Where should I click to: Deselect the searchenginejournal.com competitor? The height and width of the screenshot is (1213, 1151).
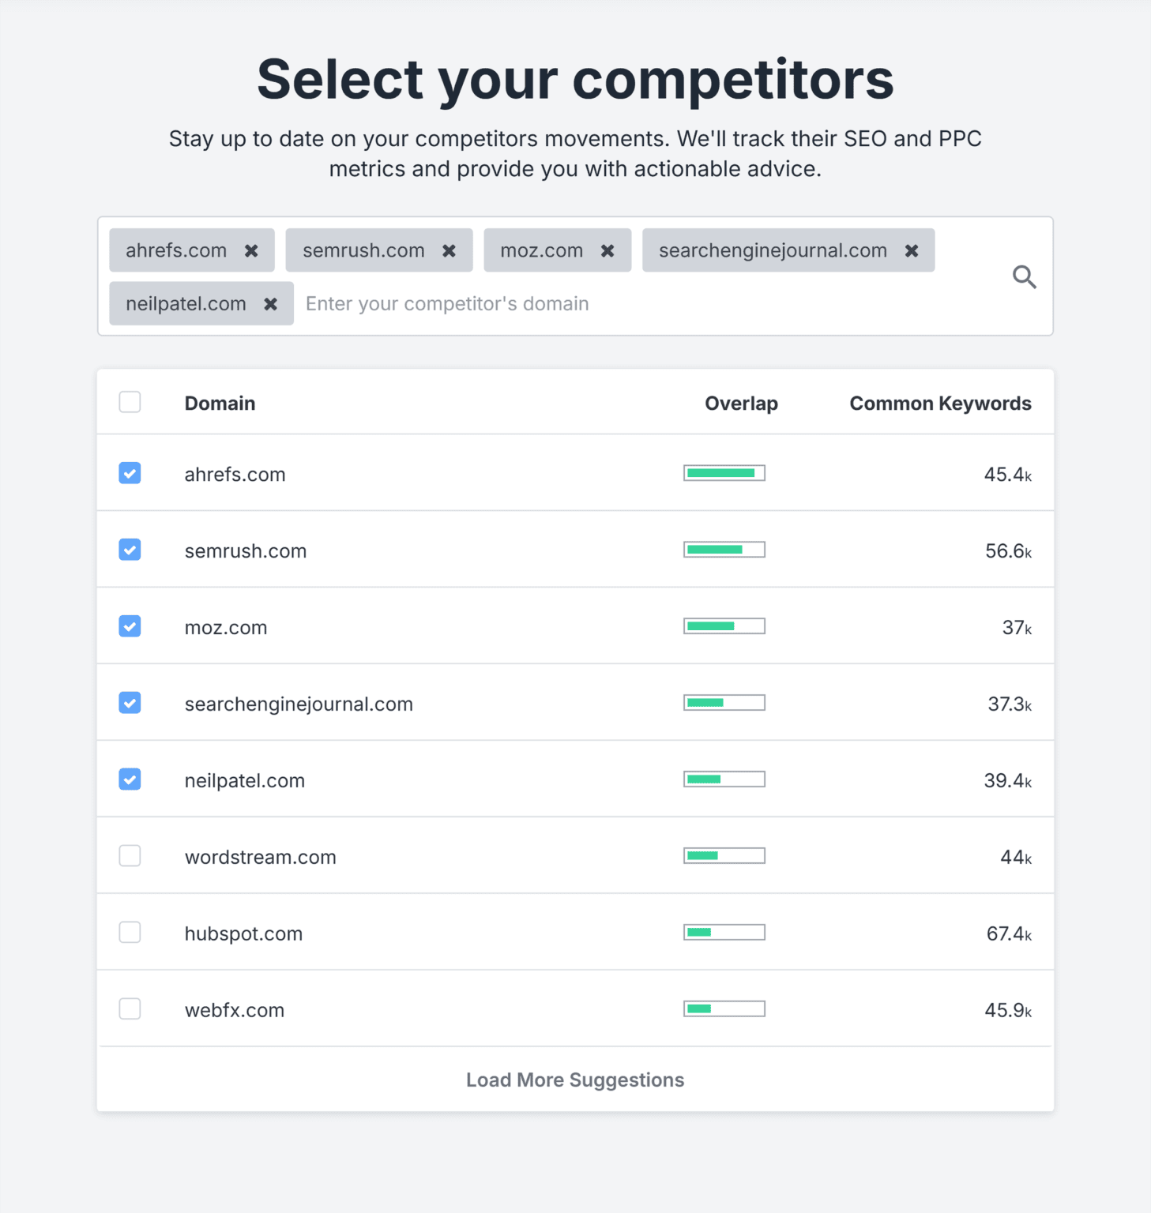click(130, 702)
